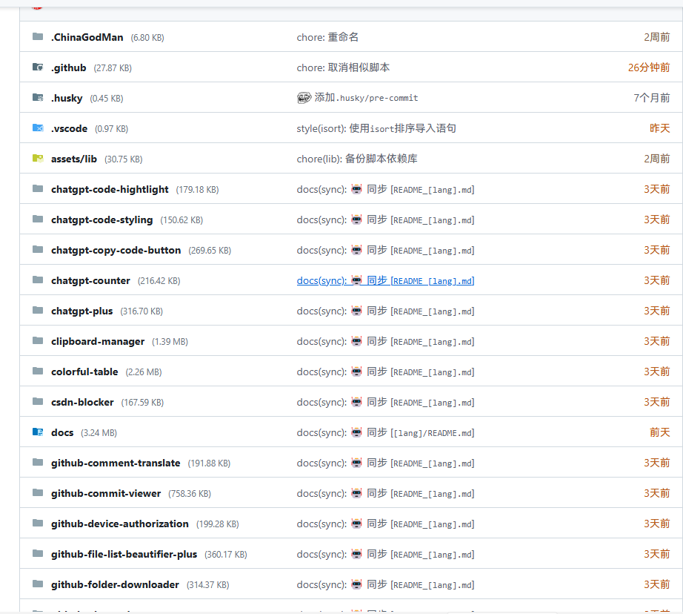
Task: Open the github-device-authorization folder
Action: tap(119, 524)
